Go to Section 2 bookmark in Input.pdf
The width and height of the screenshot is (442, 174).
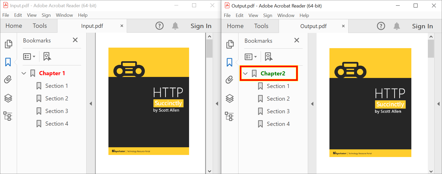click(x=57, y=98)
